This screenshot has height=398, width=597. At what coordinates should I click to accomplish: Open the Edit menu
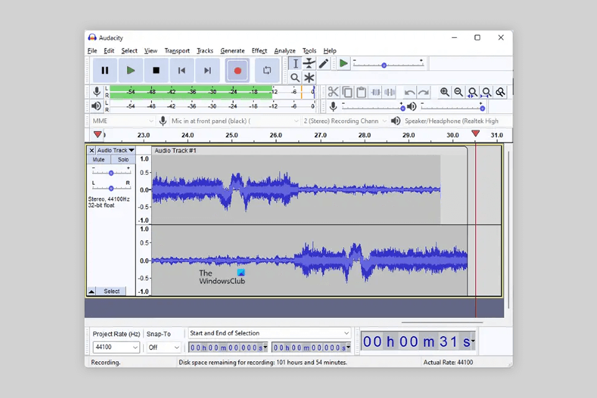click(109, 50)
